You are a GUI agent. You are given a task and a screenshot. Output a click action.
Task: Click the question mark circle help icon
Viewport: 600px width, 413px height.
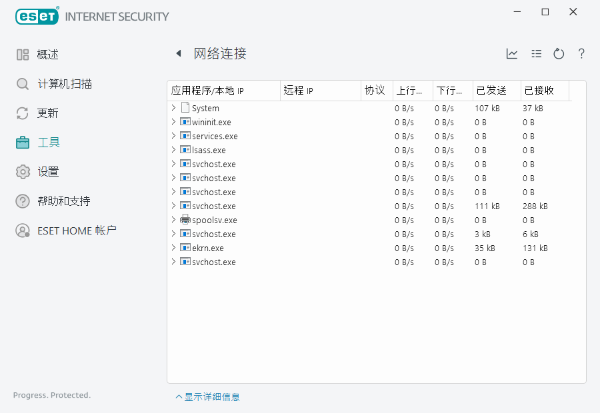coord(23,201)
